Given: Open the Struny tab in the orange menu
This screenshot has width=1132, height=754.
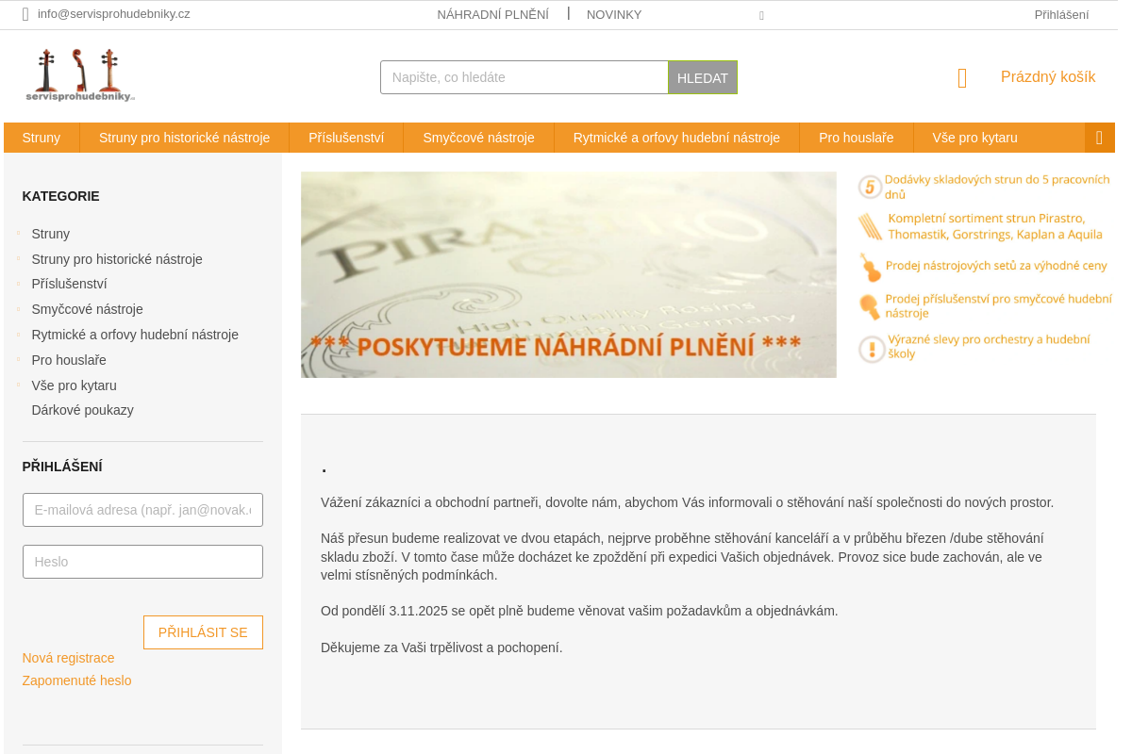Looking at the screenshot, I should click(42, 138).
